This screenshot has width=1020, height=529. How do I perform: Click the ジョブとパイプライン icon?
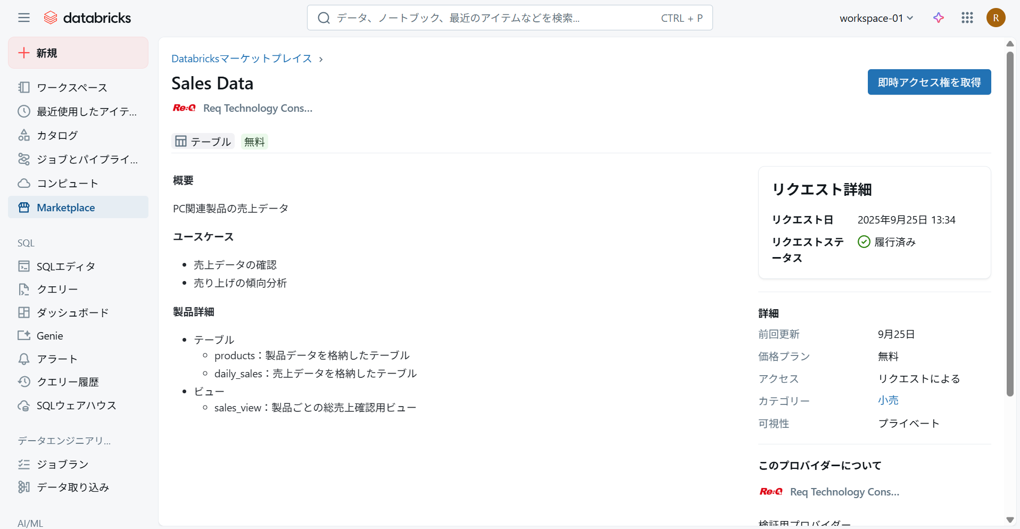click(24, 159)
